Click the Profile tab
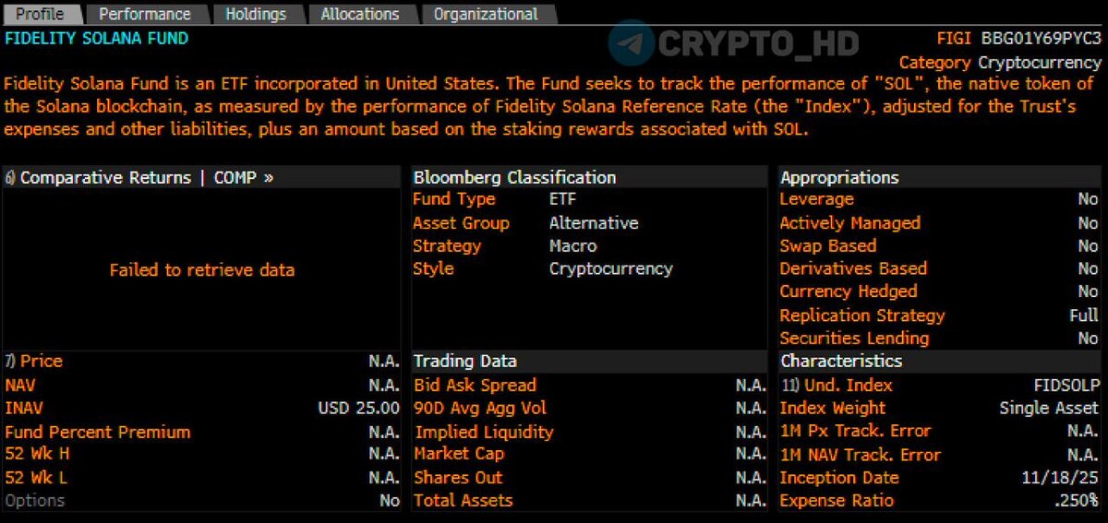Viewport: 1108px width, 523px height. click(x=41, y=14)
